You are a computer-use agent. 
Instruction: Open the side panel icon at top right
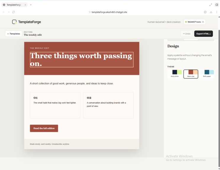pos(217,5)
